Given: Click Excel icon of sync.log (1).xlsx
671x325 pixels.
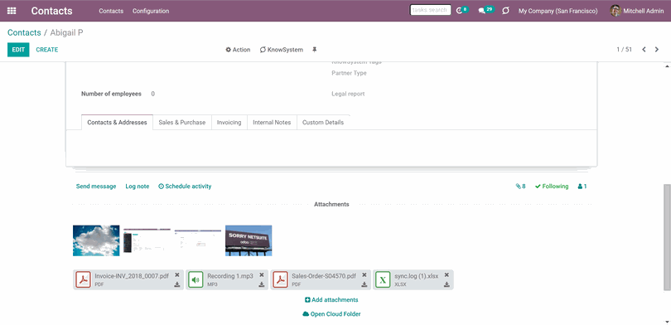Looking at the screenshot, I should (x=383, y=279).
